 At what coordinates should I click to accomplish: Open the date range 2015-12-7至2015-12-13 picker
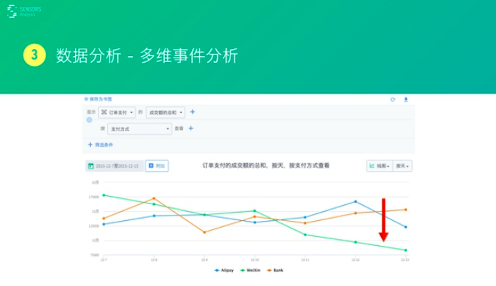(x=114, y=166)
